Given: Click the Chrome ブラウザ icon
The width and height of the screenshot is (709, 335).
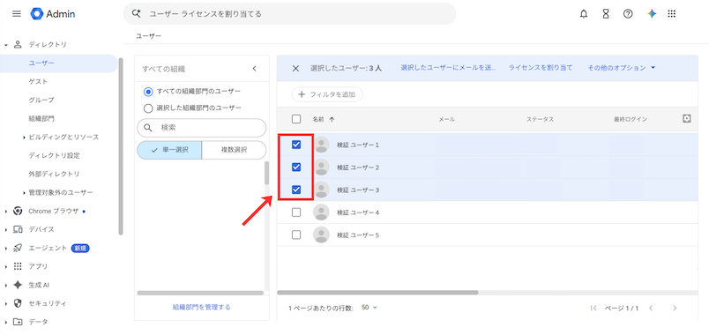Looking at the screenshot, I should click(x=18, y=211).
